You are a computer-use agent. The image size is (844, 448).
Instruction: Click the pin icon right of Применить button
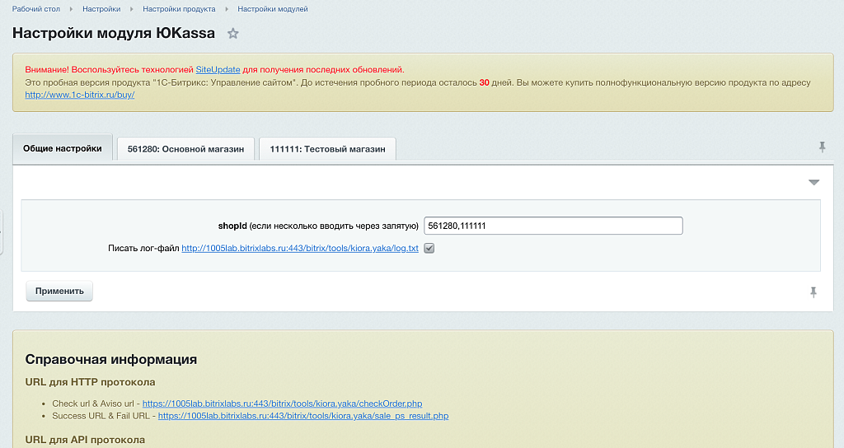coord(814,292)
